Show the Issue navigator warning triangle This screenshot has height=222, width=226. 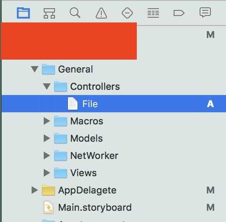(x=101, y=13)
